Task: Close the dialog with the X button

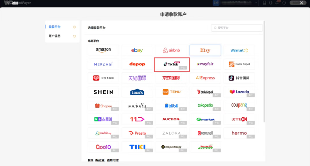Action: click(301, 3)
